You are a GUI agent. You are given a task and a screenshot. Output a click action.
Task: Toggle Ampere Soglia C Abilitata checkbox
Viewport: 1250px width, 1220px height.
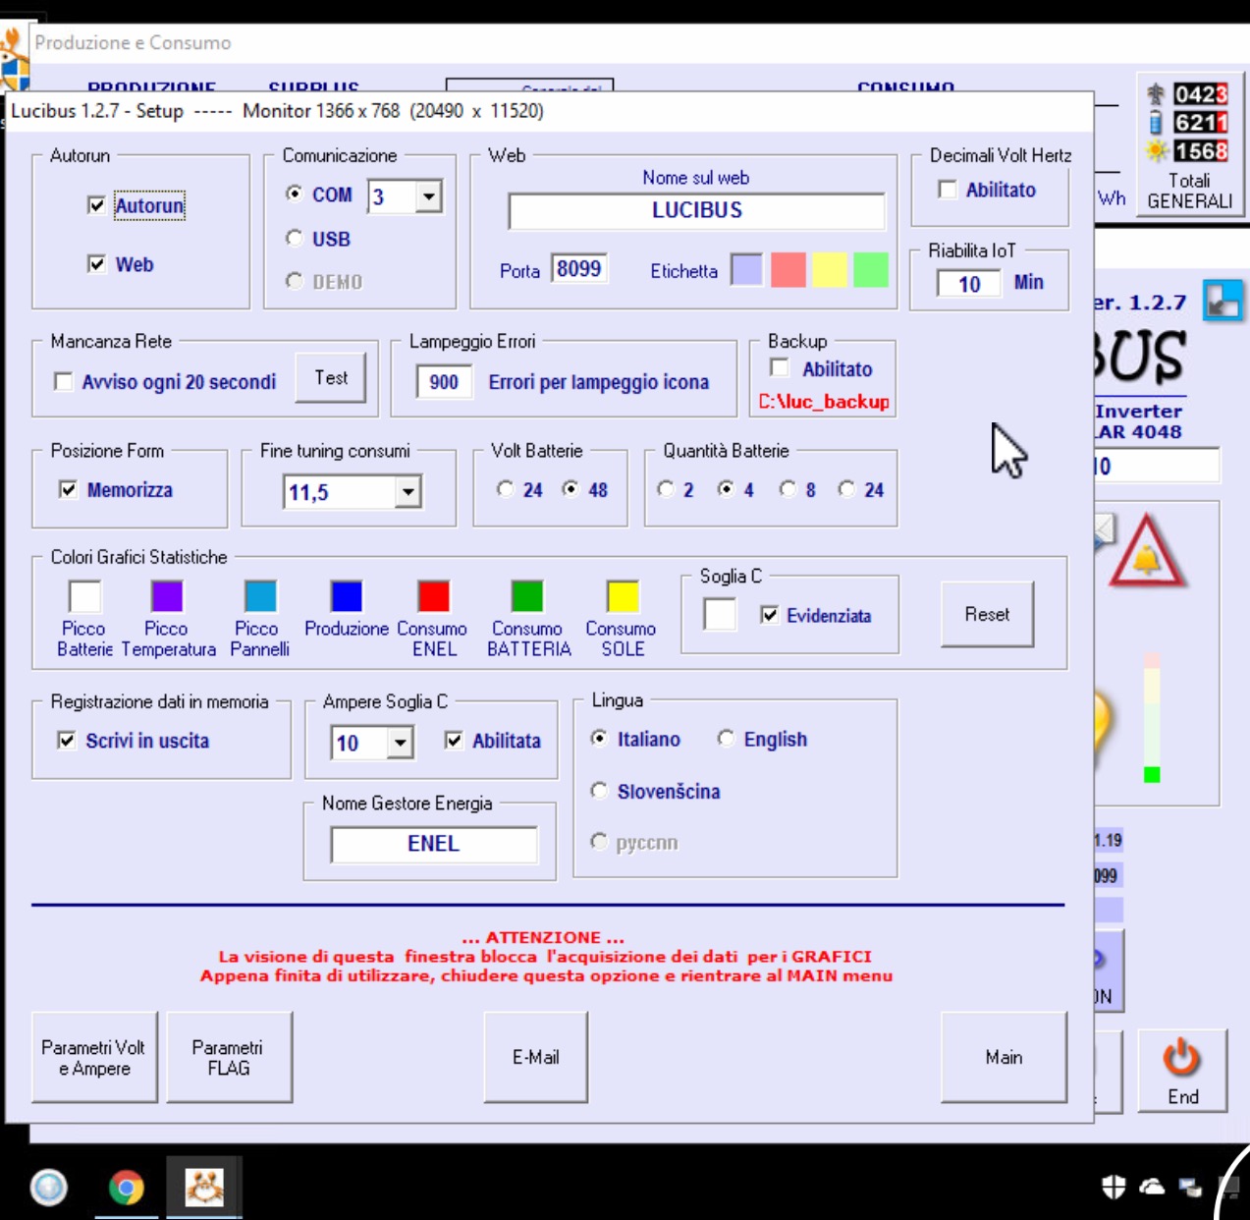454,741
